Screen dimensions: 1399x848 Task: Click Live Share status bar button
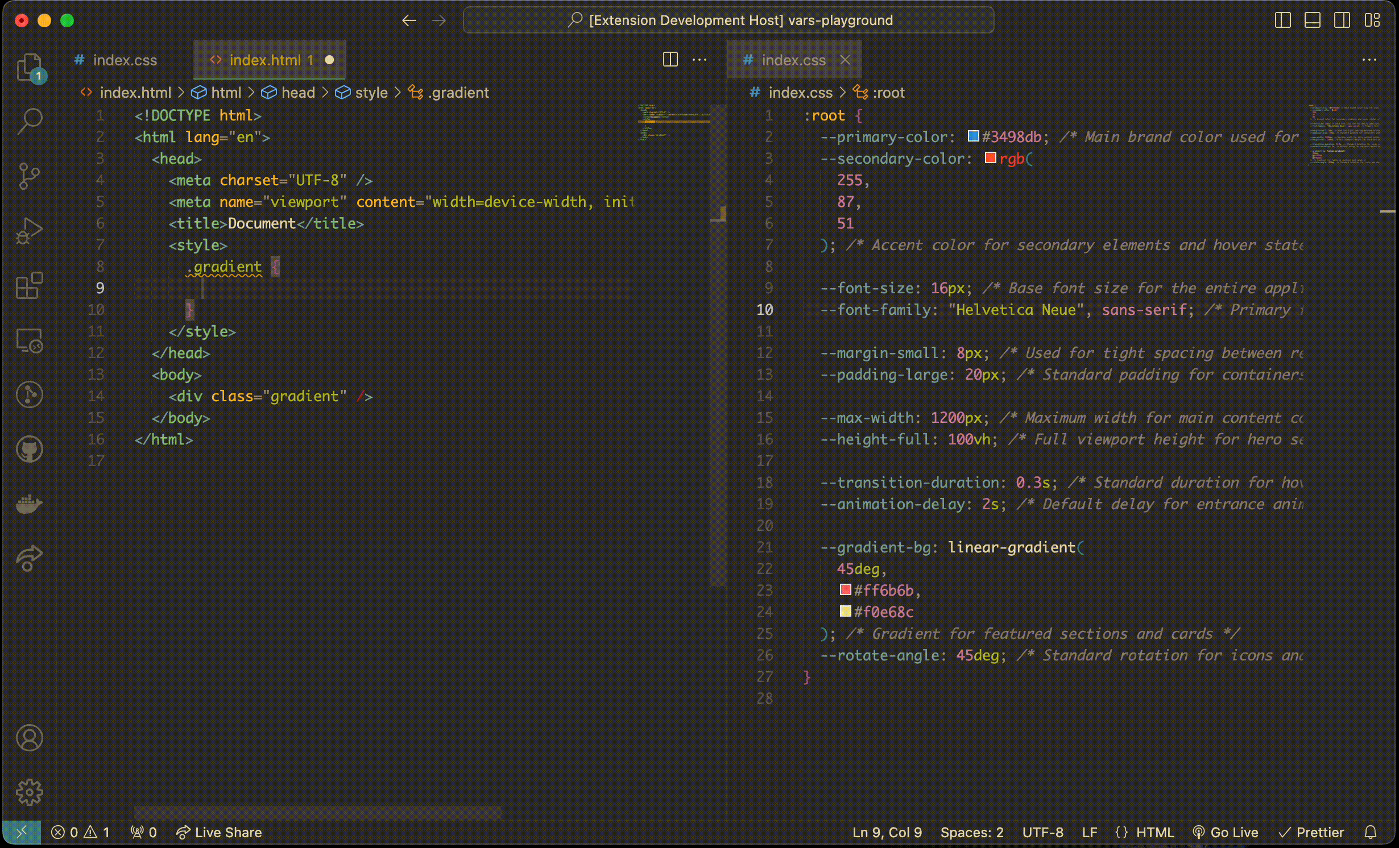pos(219,832)
